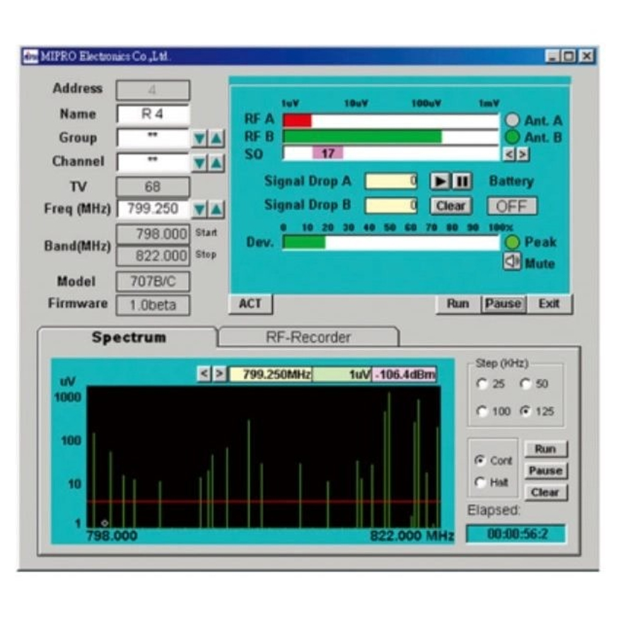Viewport: 618px width, 618px height.
Task: Start the spectrum scan with Run
Action: coord(545,449)
